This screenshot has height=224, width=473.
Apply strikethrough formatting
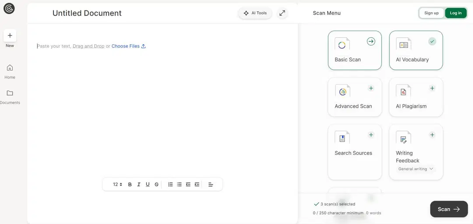(x=156, y=185)
